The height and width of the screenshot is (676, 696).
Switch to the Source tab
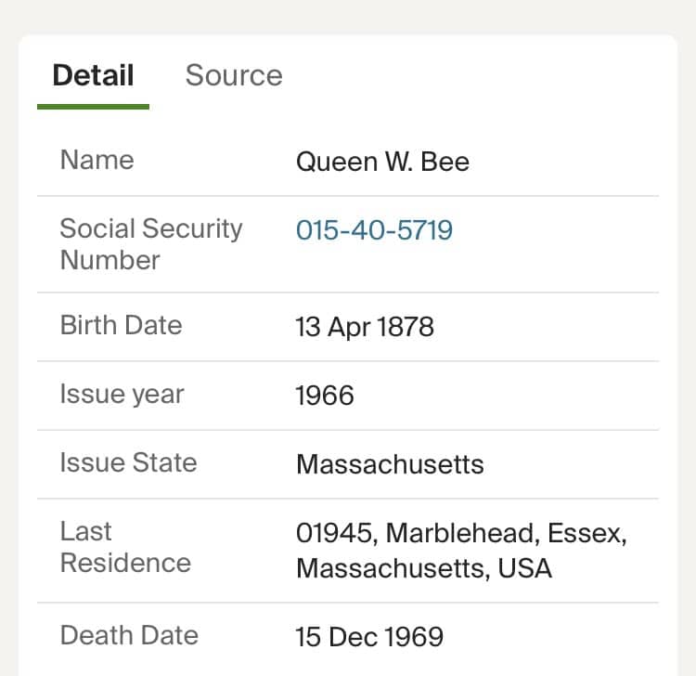coord(234,75)
